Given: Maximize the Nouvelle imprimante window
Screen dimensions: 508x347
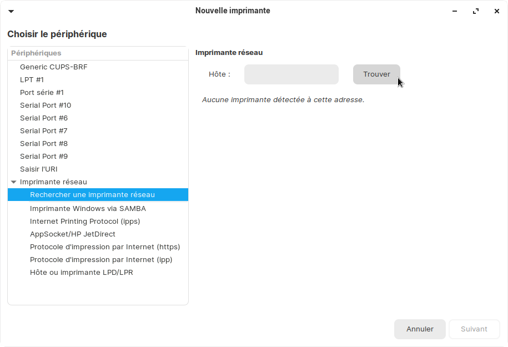Looking at the screenshot, I should [476, 11].
